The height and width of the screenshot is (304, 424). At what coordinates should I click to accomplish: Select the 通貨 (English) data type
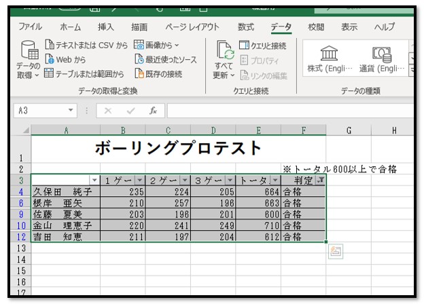382,59
